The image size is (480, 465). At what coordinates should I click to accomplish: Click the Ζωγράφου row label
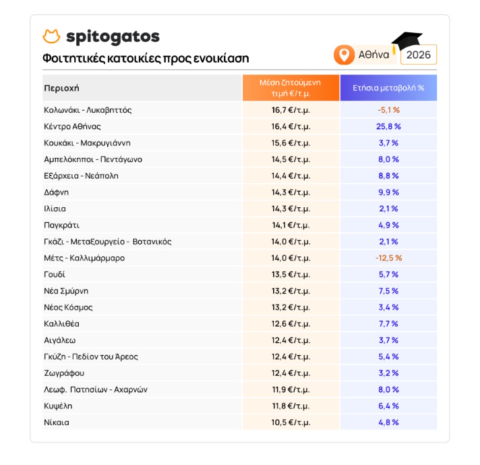pos(64,373)
